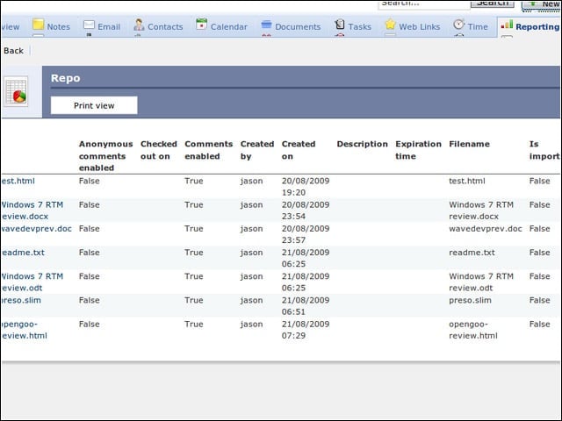Click the report spreadsheet pie chart icon
562x421 pixels.
tap(16, 91)
